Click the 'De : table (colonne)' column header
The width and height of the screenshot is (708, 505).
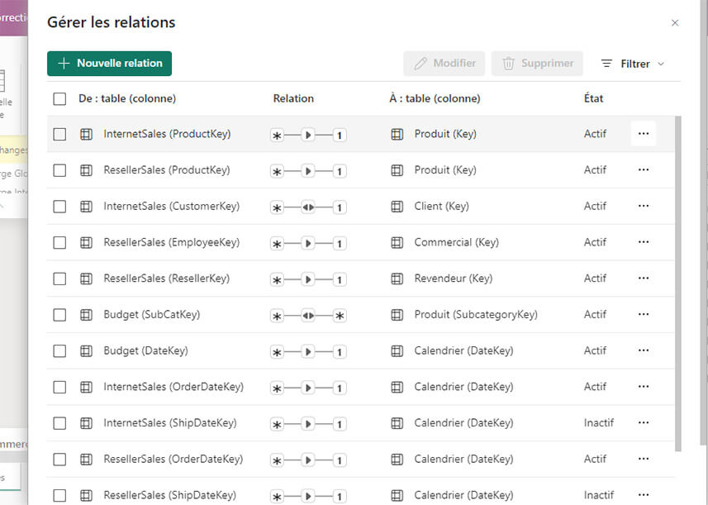pyautogui.click(x=127, y=98)
